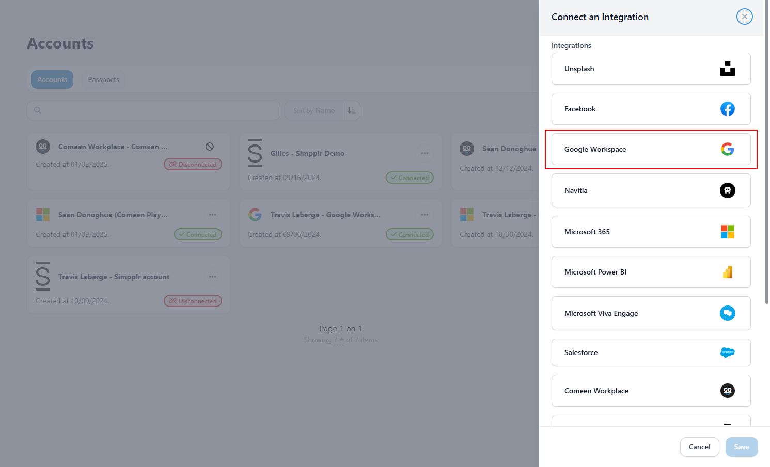Pick the Navitia integration
The image size is (770, 467).
click(651, 190)
